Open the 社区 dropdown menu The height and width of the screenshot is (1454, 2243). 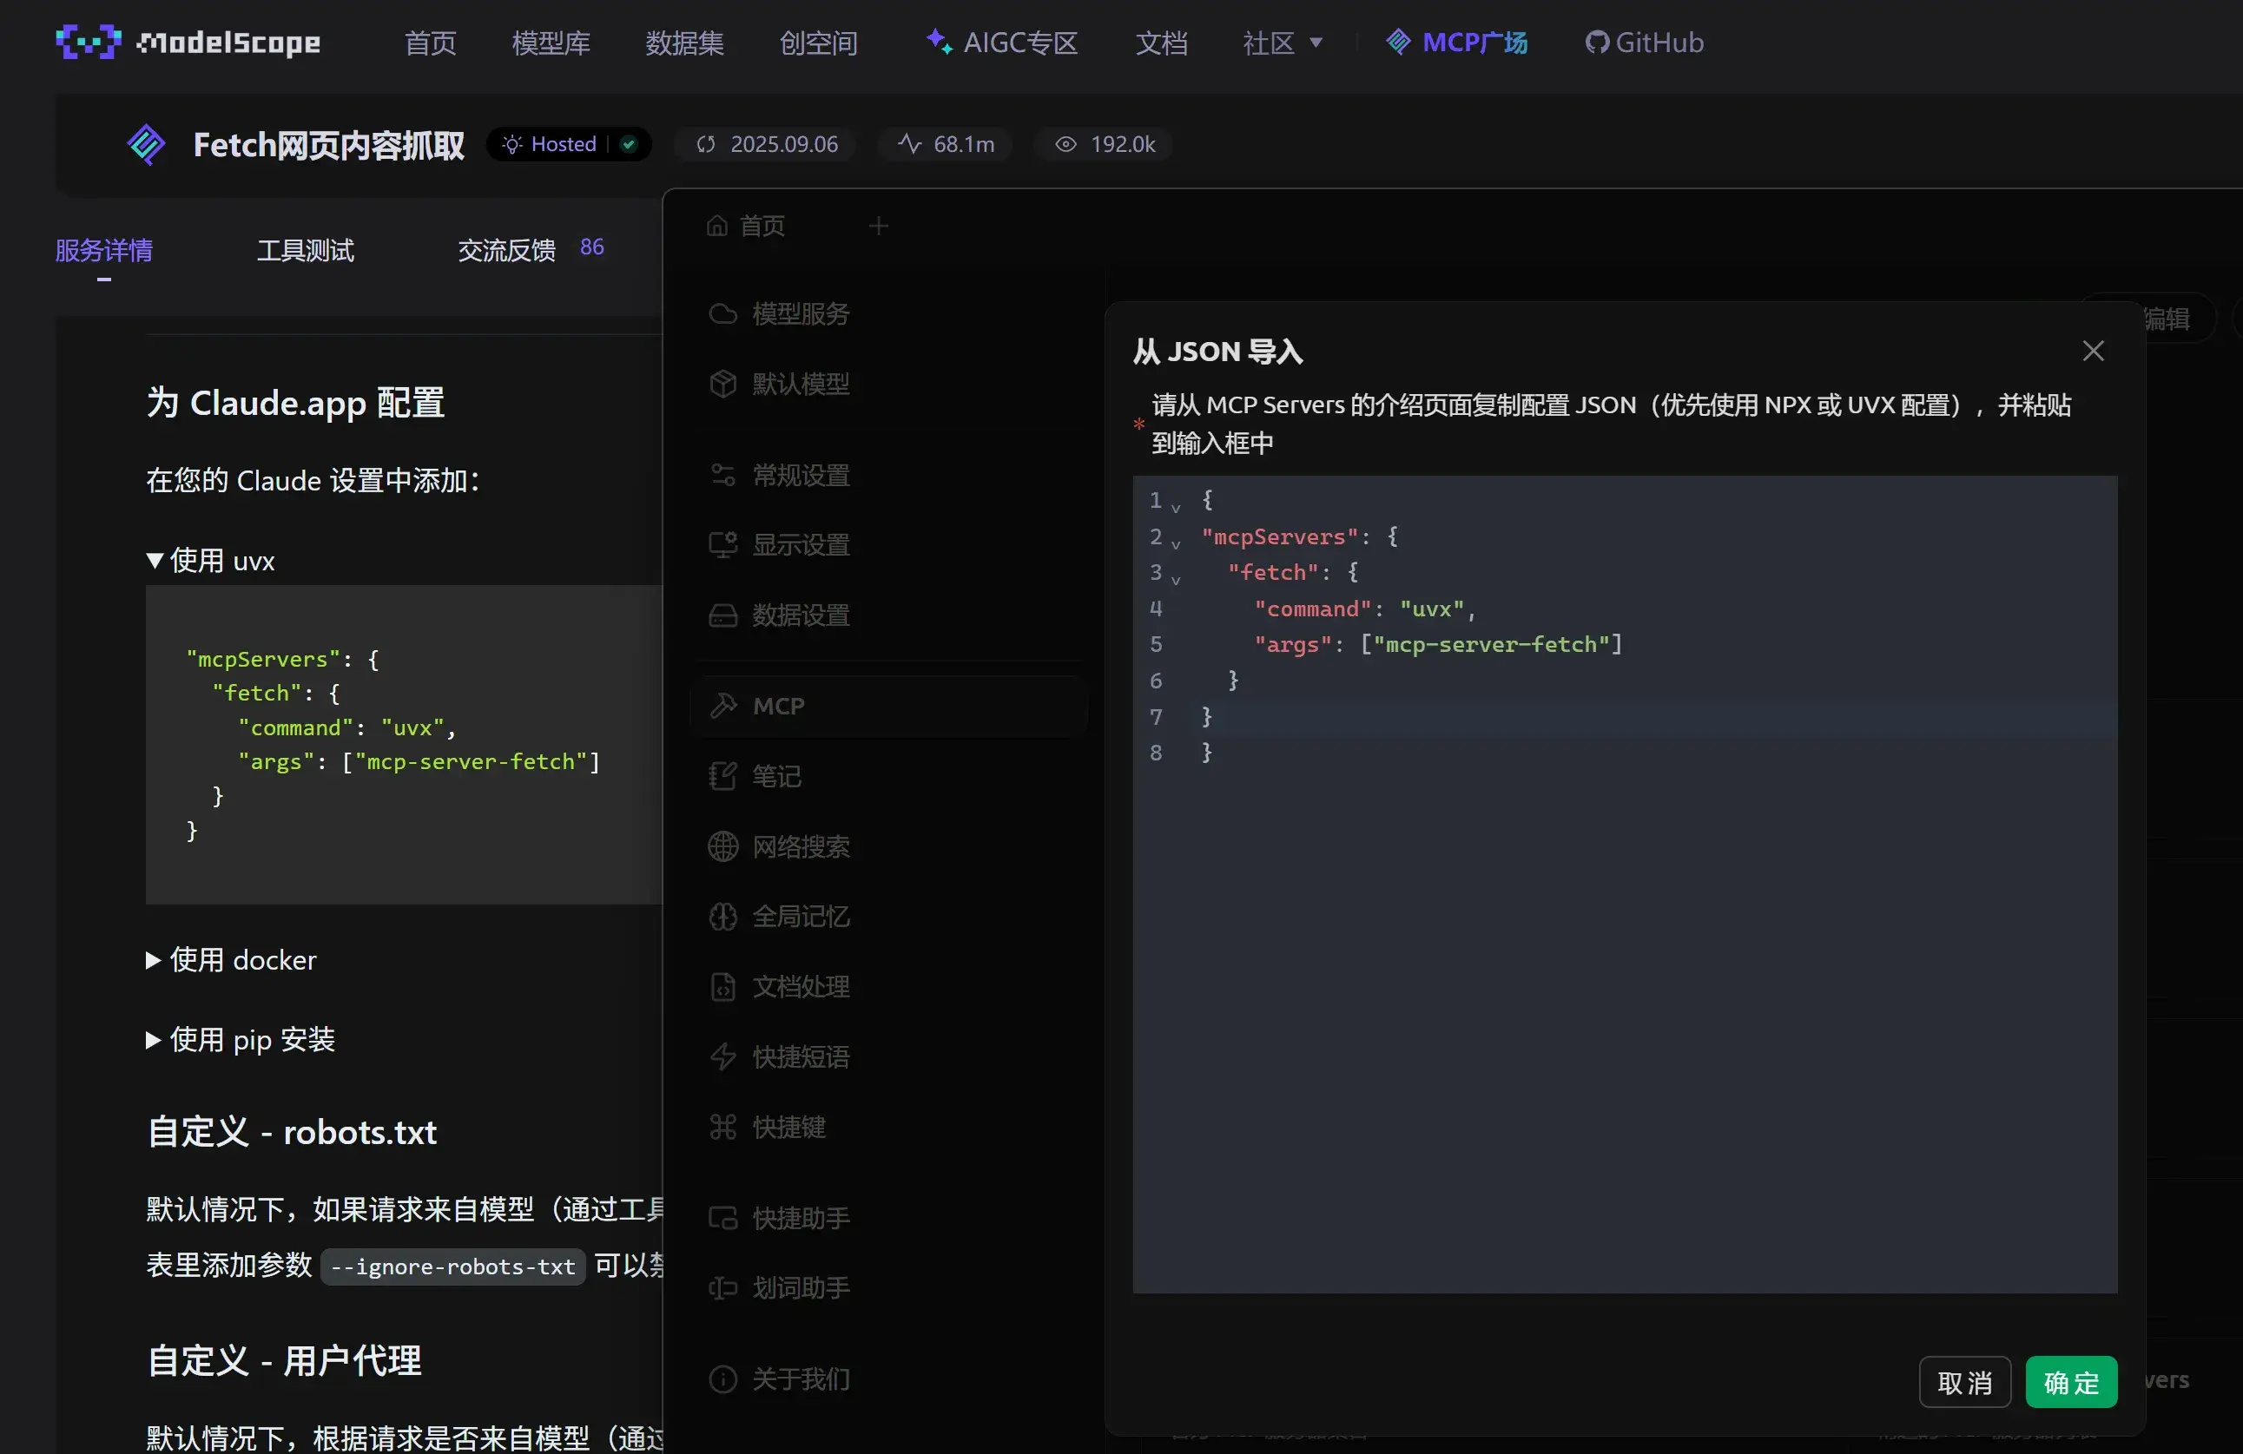point(1282,43)
